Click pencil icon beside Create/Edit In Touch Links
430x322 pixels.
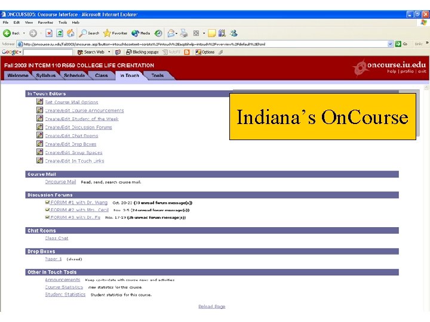(40, 160)
